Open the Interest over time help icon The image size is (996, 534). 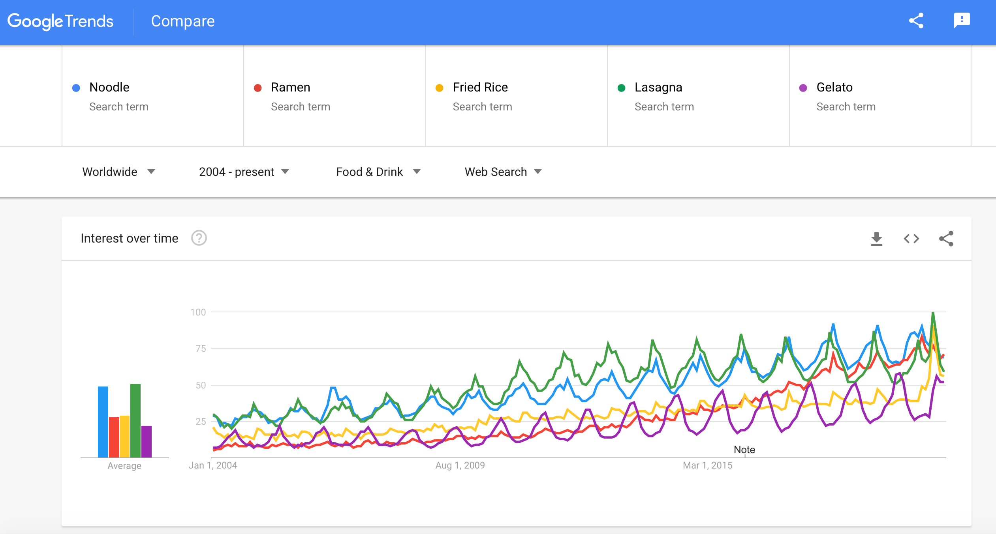(199, 238)
